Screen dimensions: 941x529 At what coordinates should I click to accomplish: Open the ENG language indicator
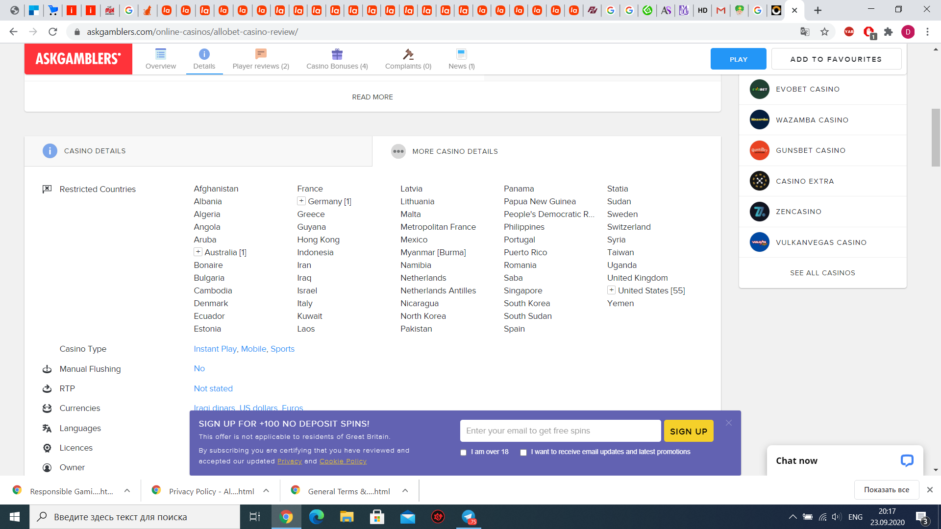point(855,517)
